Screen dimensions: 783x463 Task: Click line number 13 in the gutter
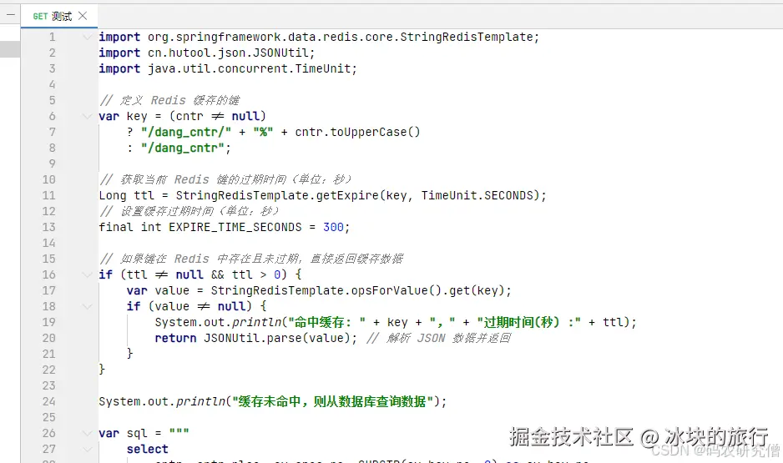(49, 228)
